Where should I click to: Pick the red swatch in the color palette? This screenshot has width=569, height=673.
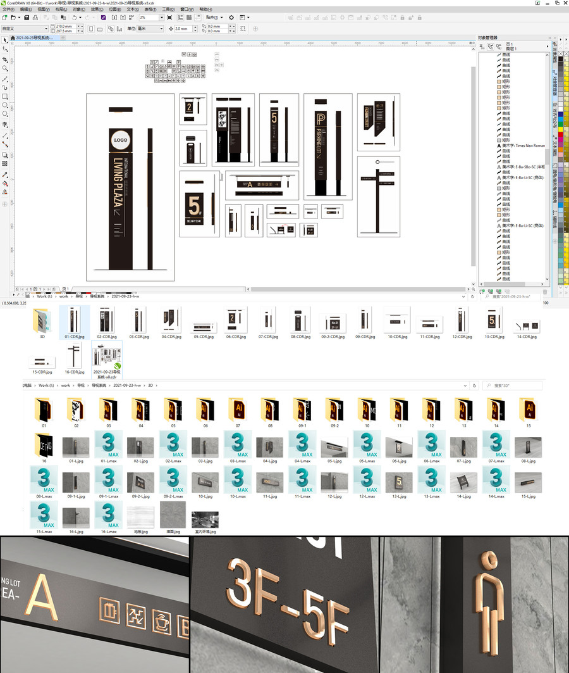560,135
